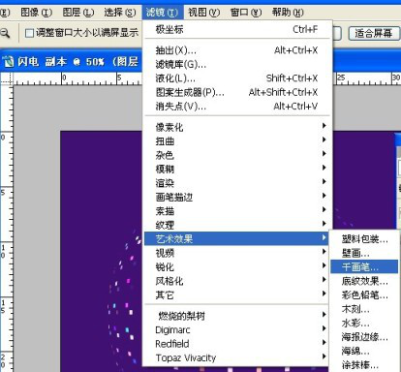
Task: Open the 图像(I) menu
Action: 36,13
